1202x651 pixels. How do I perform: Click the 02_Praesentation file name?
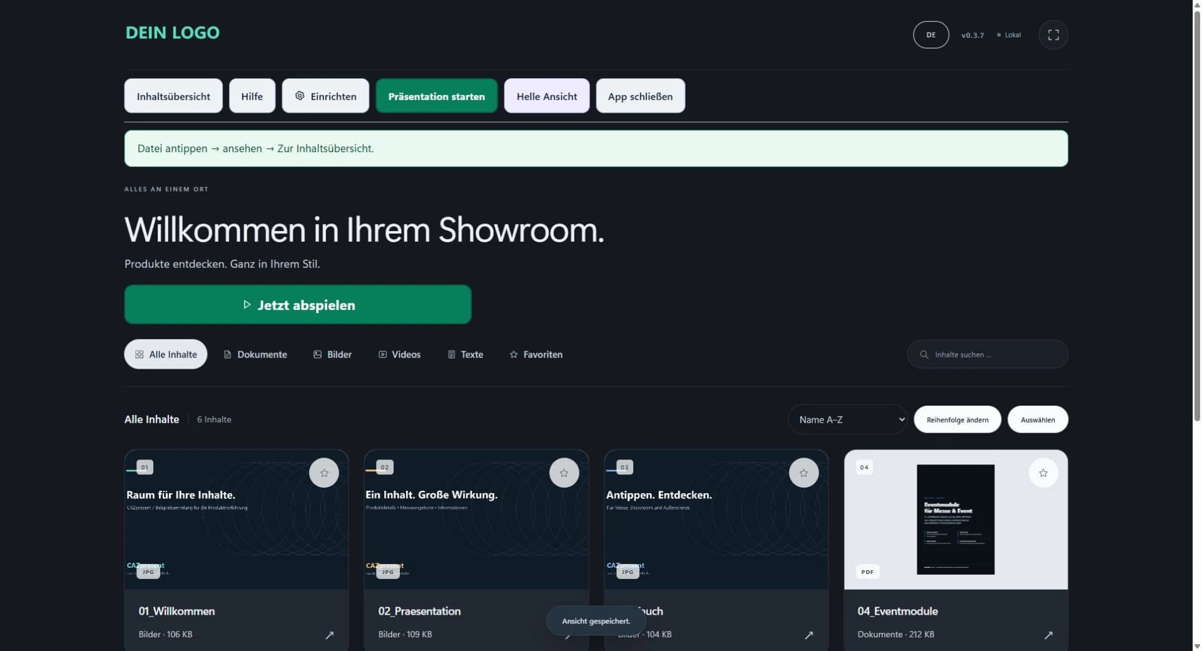[x=419, y=611]
